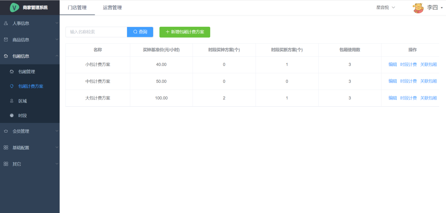This screenshot has height=213, width=446.
Task: Open 时段计费 for 大包计费方案
Action: click(408, 98)
